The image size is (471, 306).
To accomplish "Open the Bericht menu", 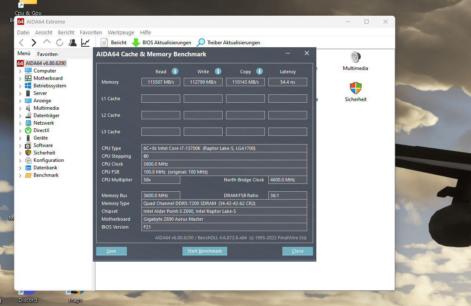I will coord(66,32).
